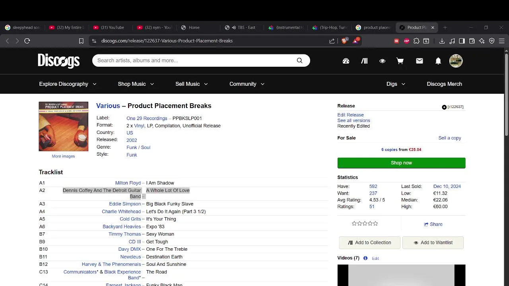Open the messages envelope icon
Screen dimensions: 509x286
420,61
